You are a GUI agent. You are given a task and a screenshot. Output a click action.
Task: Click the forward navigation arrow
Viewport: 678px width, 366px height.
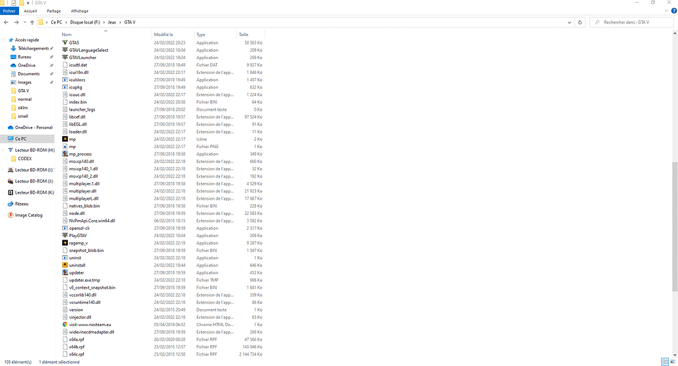16,22
